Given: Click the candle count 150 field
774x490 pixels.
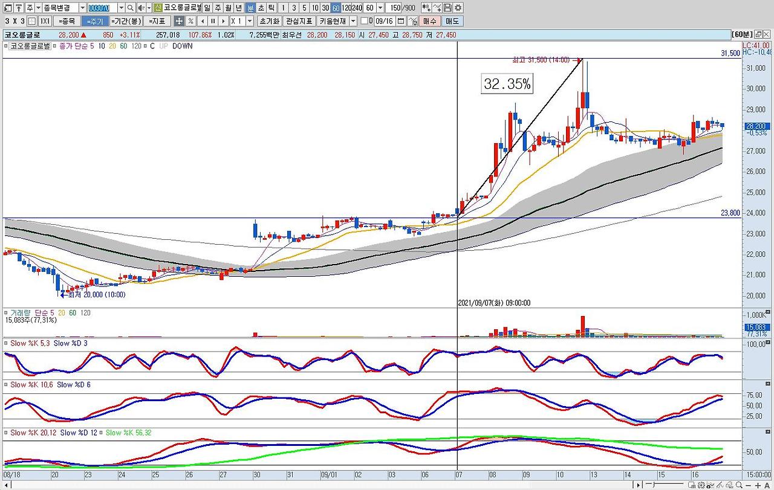Looking at the screenshot, I should click(395, 8).
